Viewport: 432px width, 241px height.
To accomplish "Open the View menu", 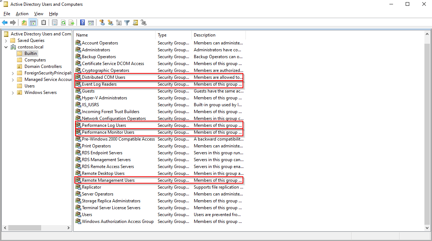I will 39,14.
